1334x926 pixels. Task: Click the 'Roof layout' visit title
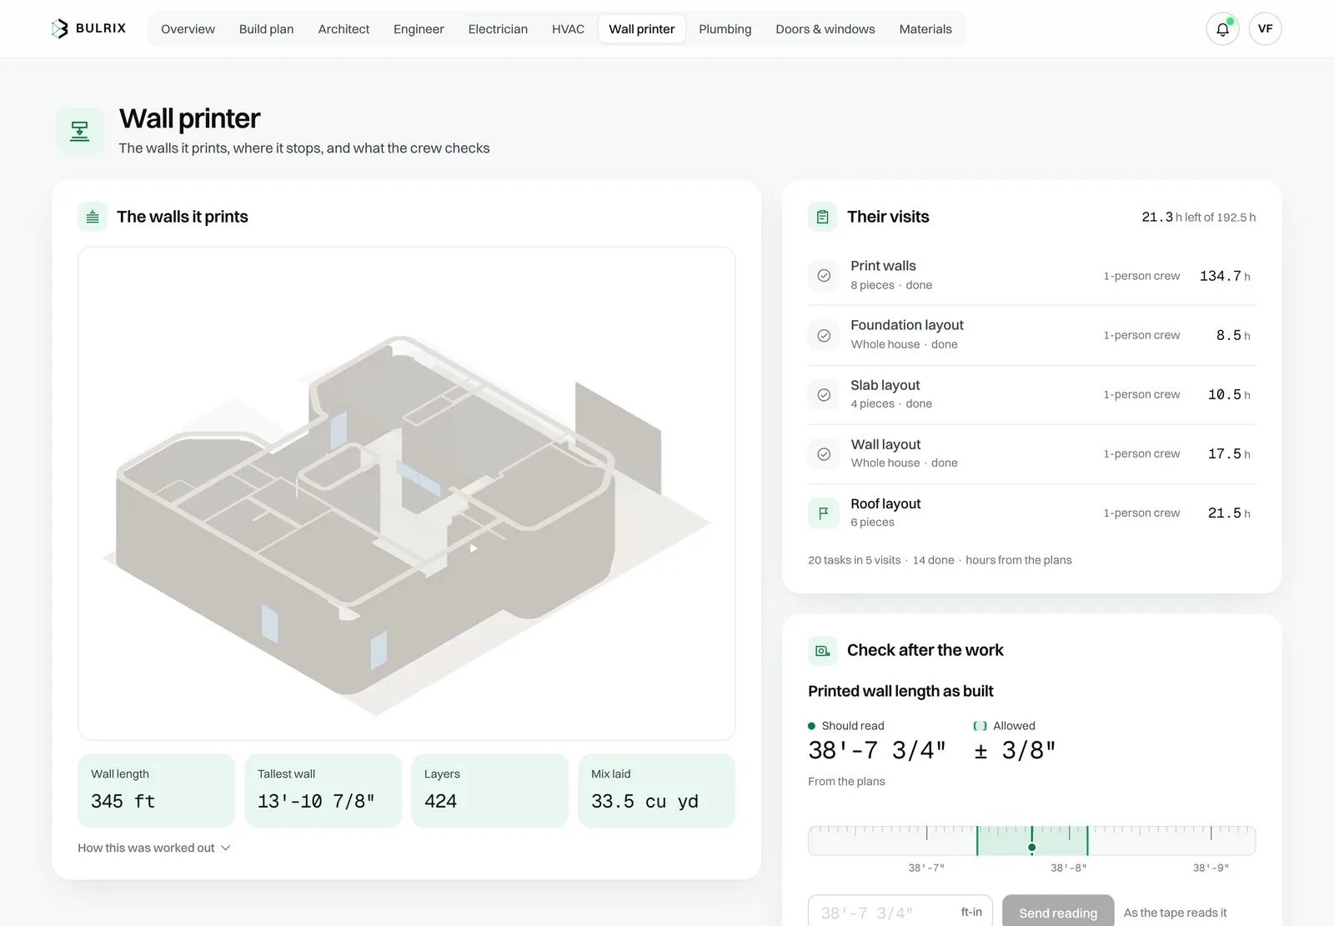885,503
